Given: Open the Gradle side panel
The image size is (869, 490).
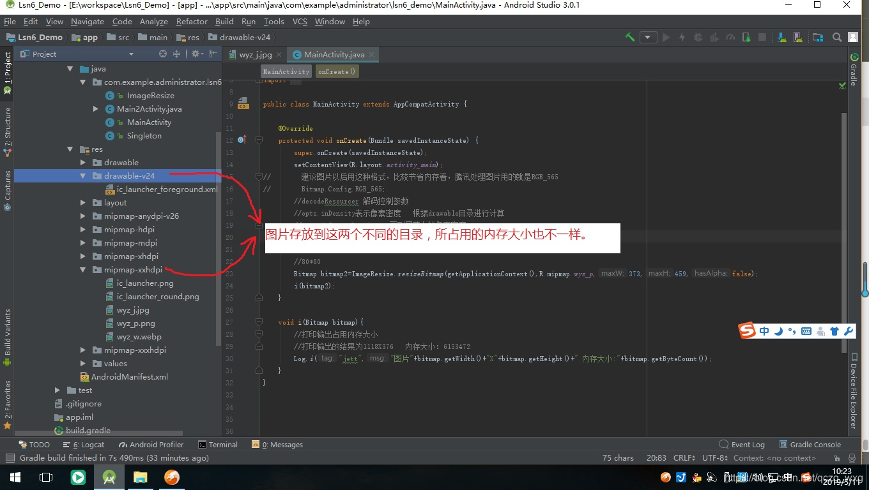Looking at the screenshot, I should click(853, 69).
